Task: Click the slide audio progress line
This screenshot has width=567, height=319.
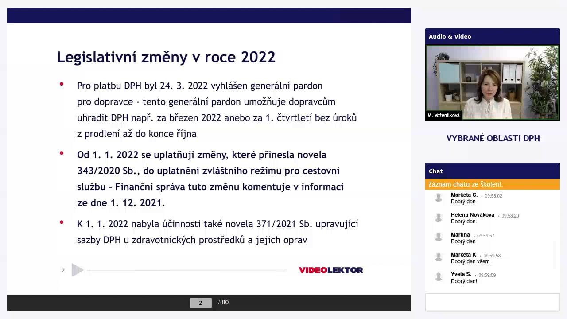Action: click(x=187, y=270)
